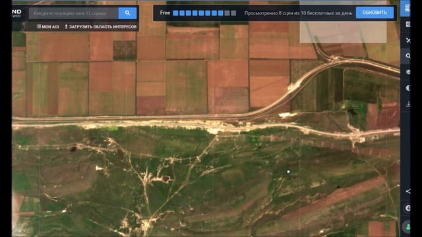This screenshot has width=422, height=237.
Task: Open the layers icon in right sidebar
Action: click(407, 72)
